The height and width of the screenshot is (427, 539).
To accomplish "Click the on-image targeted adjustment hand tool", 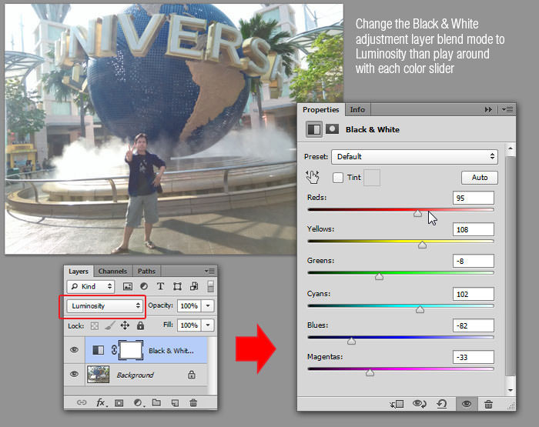I will coord(312,178).
